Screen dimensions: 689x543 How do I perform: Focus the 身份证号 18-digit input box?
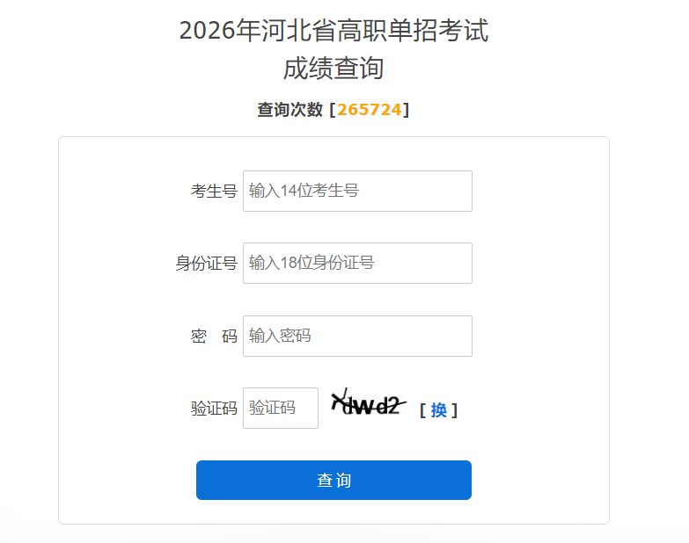click(x=357, y=263)
